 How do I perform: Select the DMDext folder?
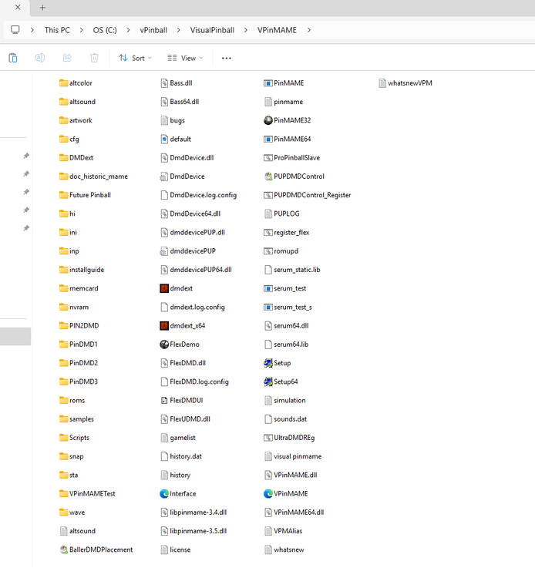(76, 158)
